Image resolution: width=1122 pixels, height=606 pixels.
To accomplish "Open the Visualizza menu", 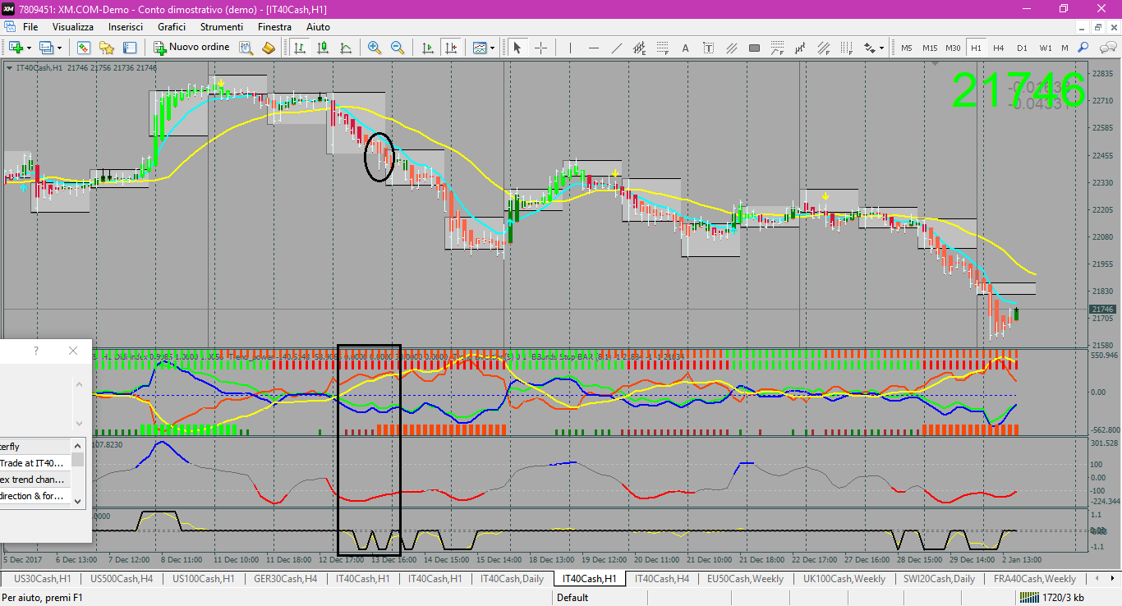I will click(73, 27).
